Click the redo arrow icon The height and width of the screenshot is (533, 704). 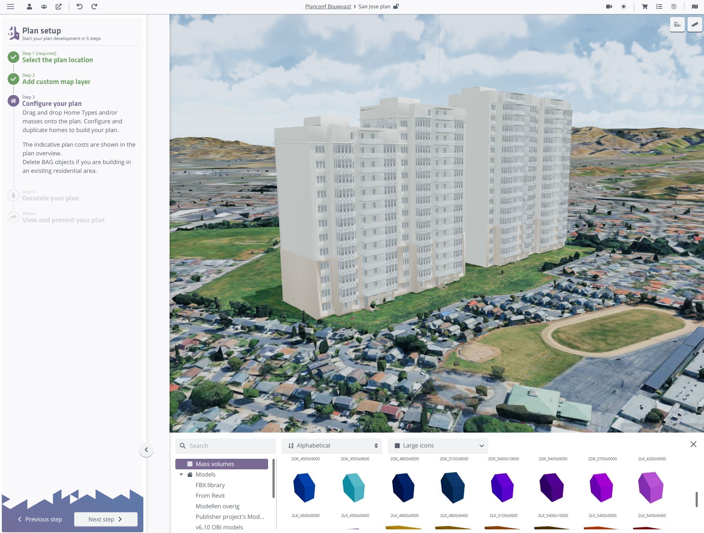[x=94, y=7]
